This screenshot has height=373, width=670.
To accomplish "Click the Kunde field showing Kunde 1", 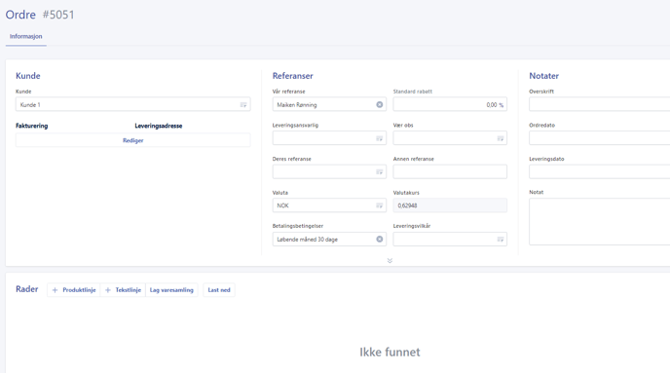I will tap(132, 104).
